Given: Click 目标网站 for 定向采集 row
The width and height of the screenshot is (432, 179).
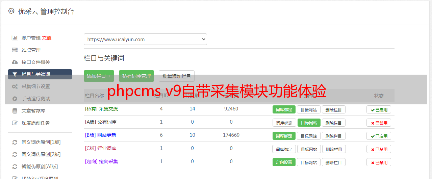Looking at the screenshot, I should point(309,162).
